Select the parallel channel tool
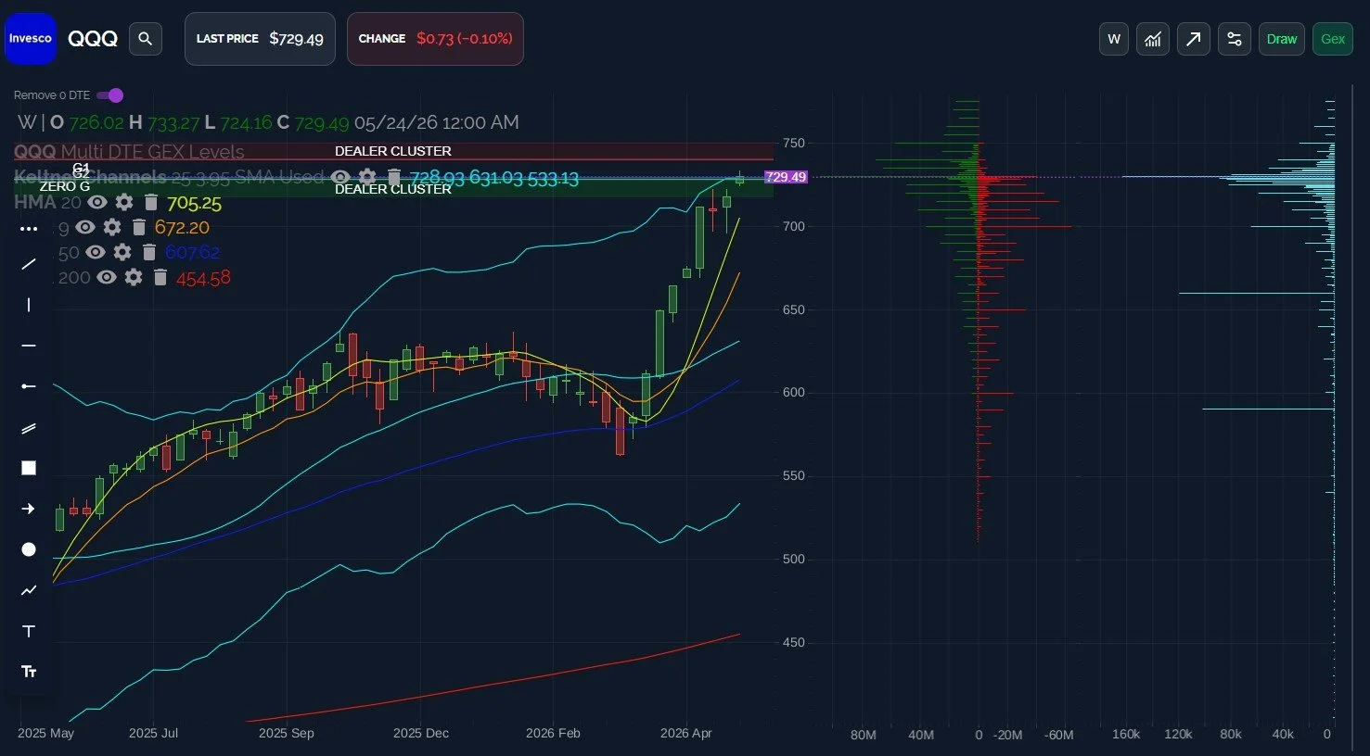 tap(29, 427)
